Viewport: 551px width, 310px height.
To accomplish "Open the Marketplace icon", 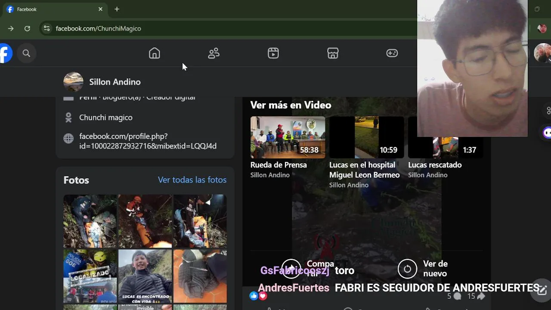I will pos(333,53).
